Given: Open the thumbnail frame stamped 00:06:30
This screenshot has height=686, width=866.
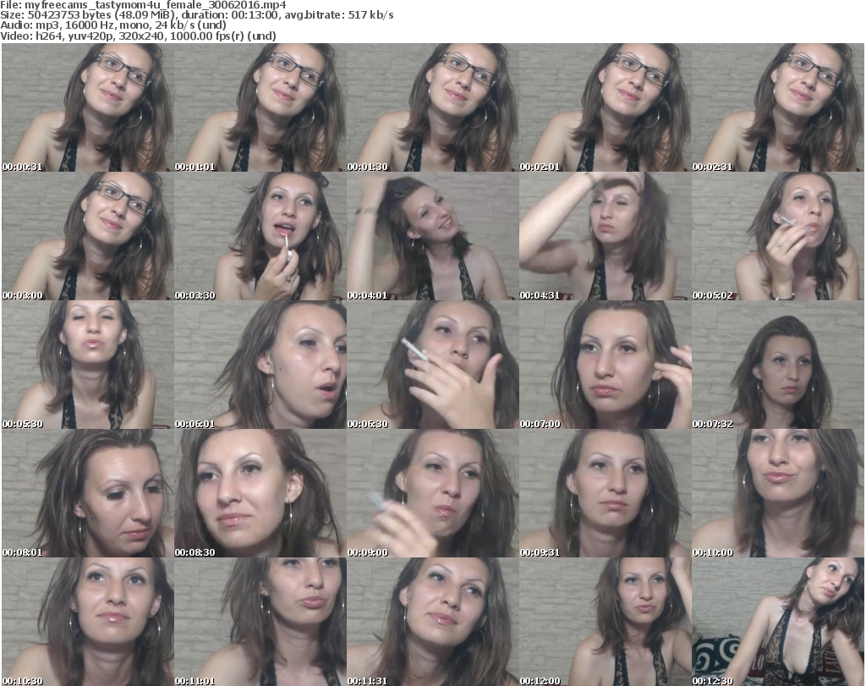Looking at the screenshot, I should (x=432, y=365).
